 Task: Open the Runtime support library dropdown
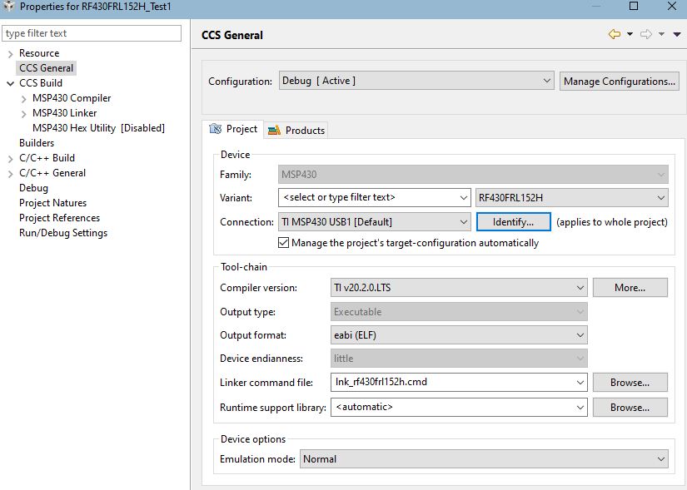point(459,408)
